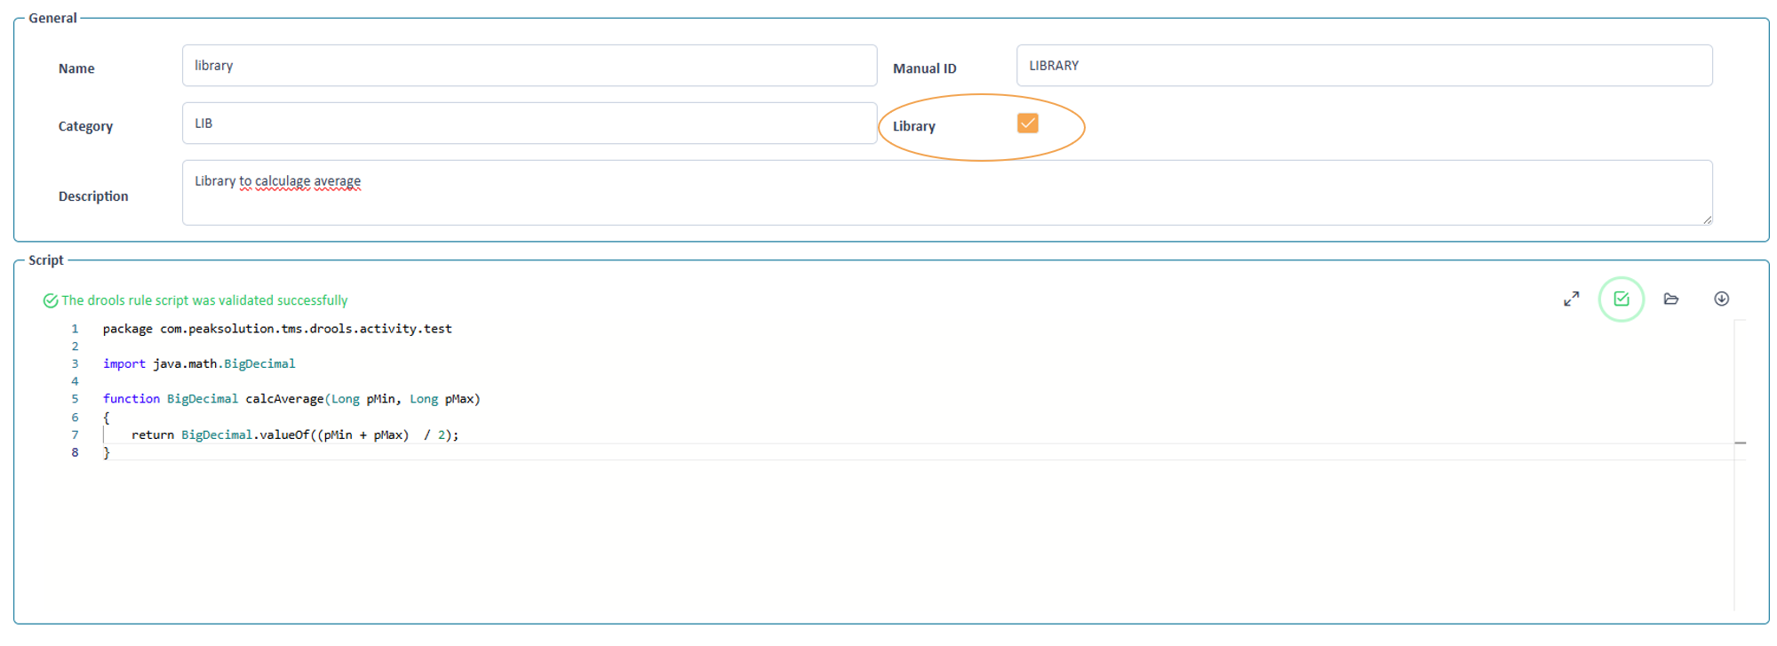Image resolution: width=1777 pixels, height=646 pixels.
Task: Validate the drools rule script
Action: (x=1621, y=299)
